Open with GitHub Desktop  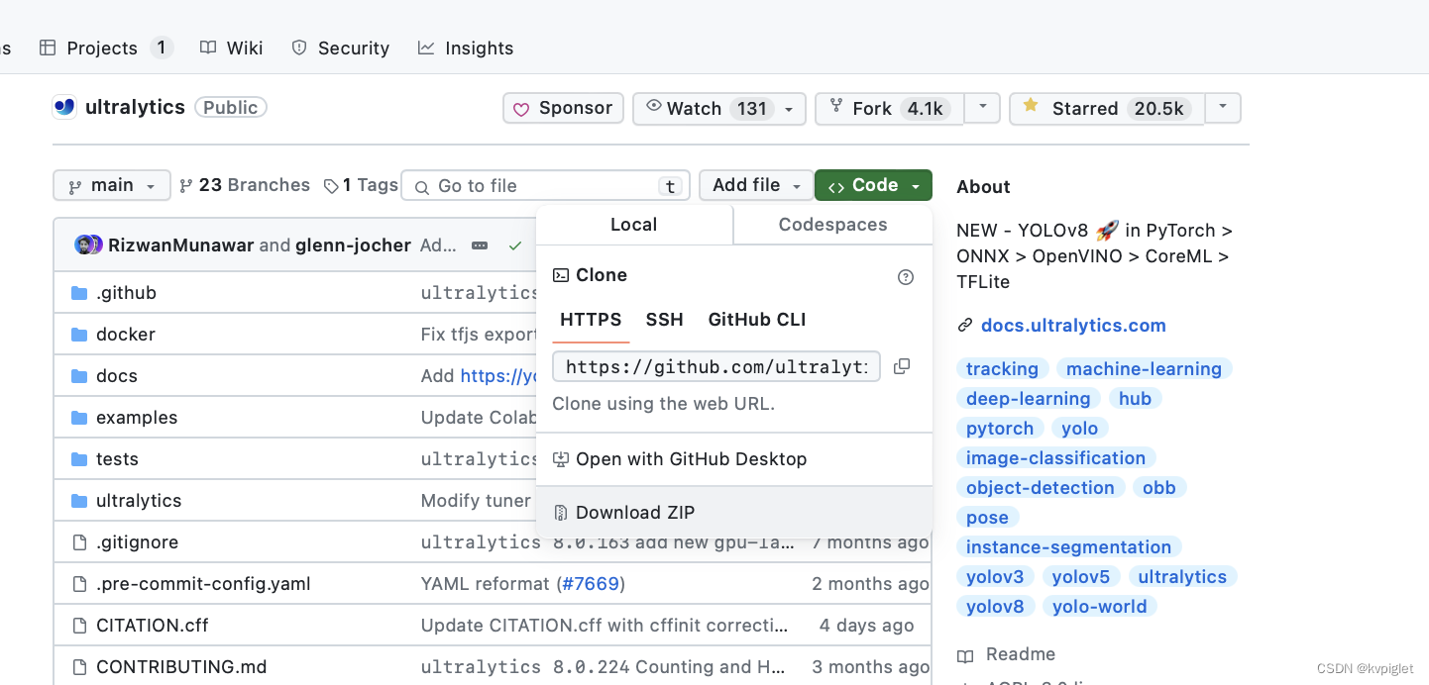tap(734, 459)
